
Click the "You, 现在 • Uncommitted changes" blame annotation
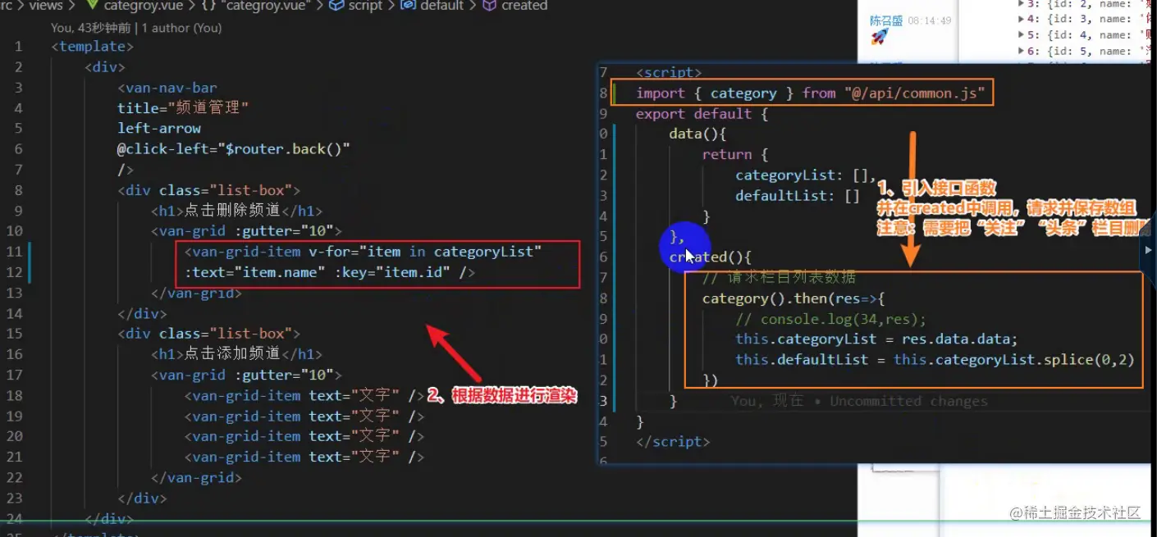click(859, 401)
